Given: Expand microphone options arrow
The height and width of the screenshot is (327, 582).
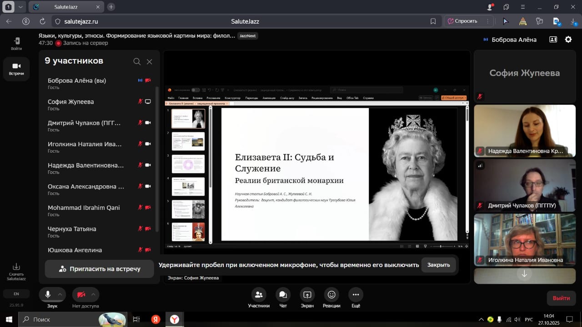Looking at the screenshot, I should (60, 295).
